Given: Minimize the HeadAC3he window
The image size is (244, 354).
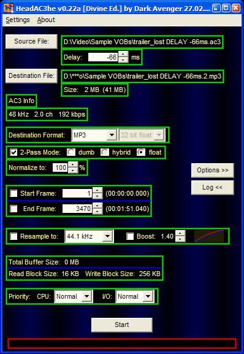Looking at the screenshot, I should (x=216, y=9).
